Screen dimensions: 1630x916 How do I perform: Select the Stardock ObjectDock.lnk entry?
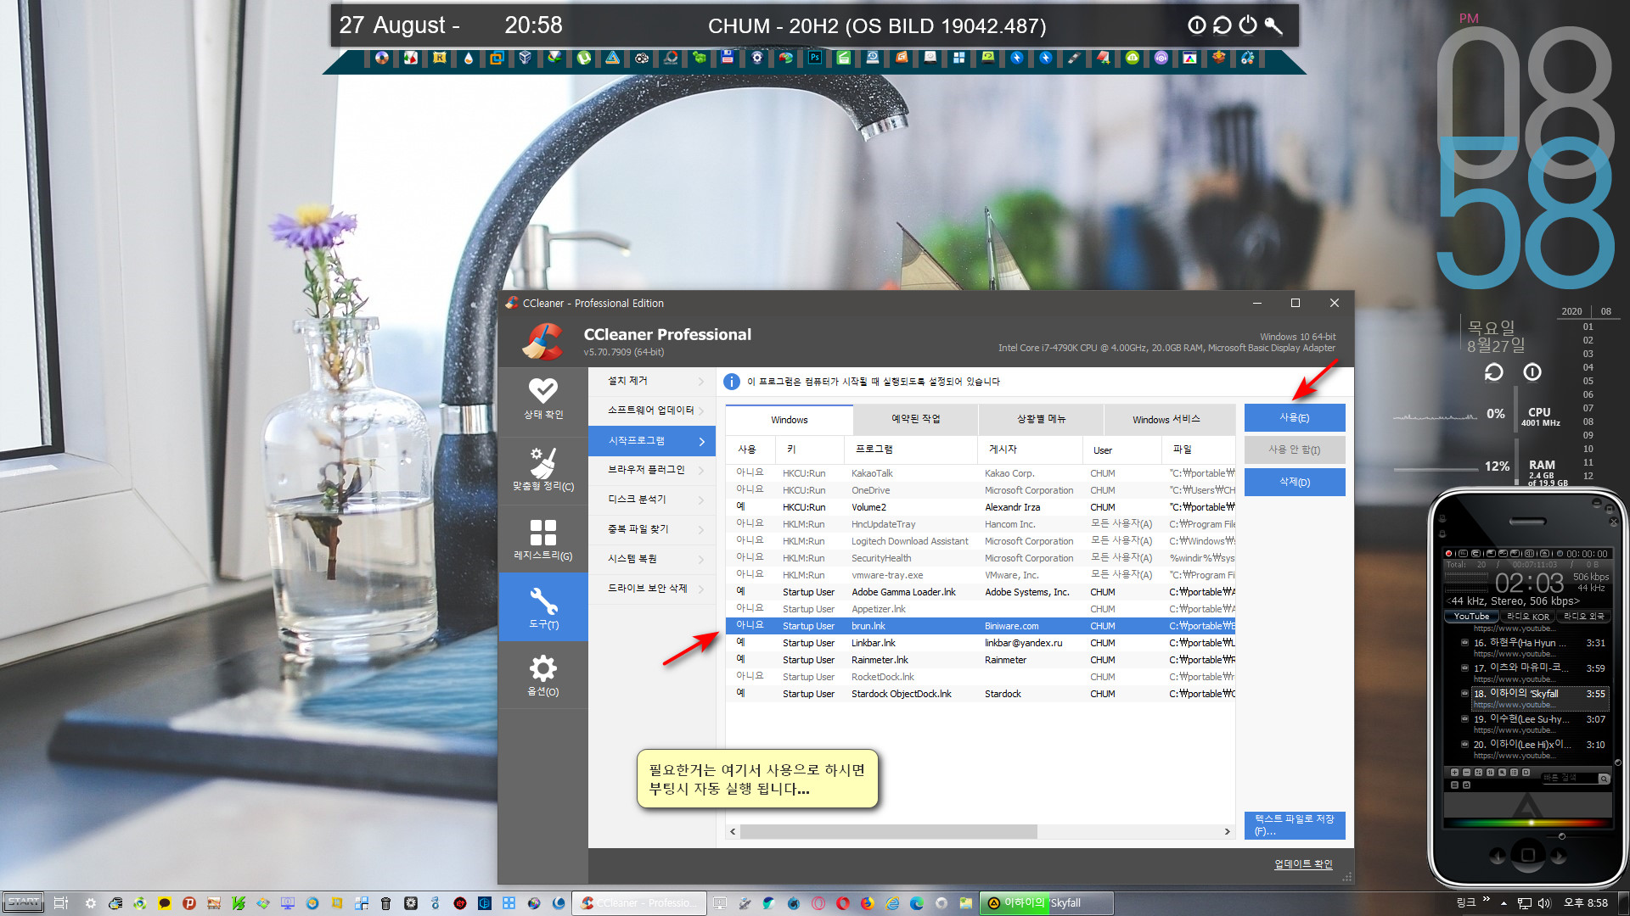(981, 694)
